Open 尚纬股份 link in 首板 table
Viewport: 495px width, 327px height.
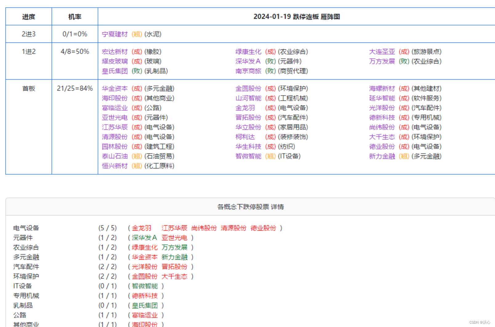pyautogui.click(x=382, y=127)
